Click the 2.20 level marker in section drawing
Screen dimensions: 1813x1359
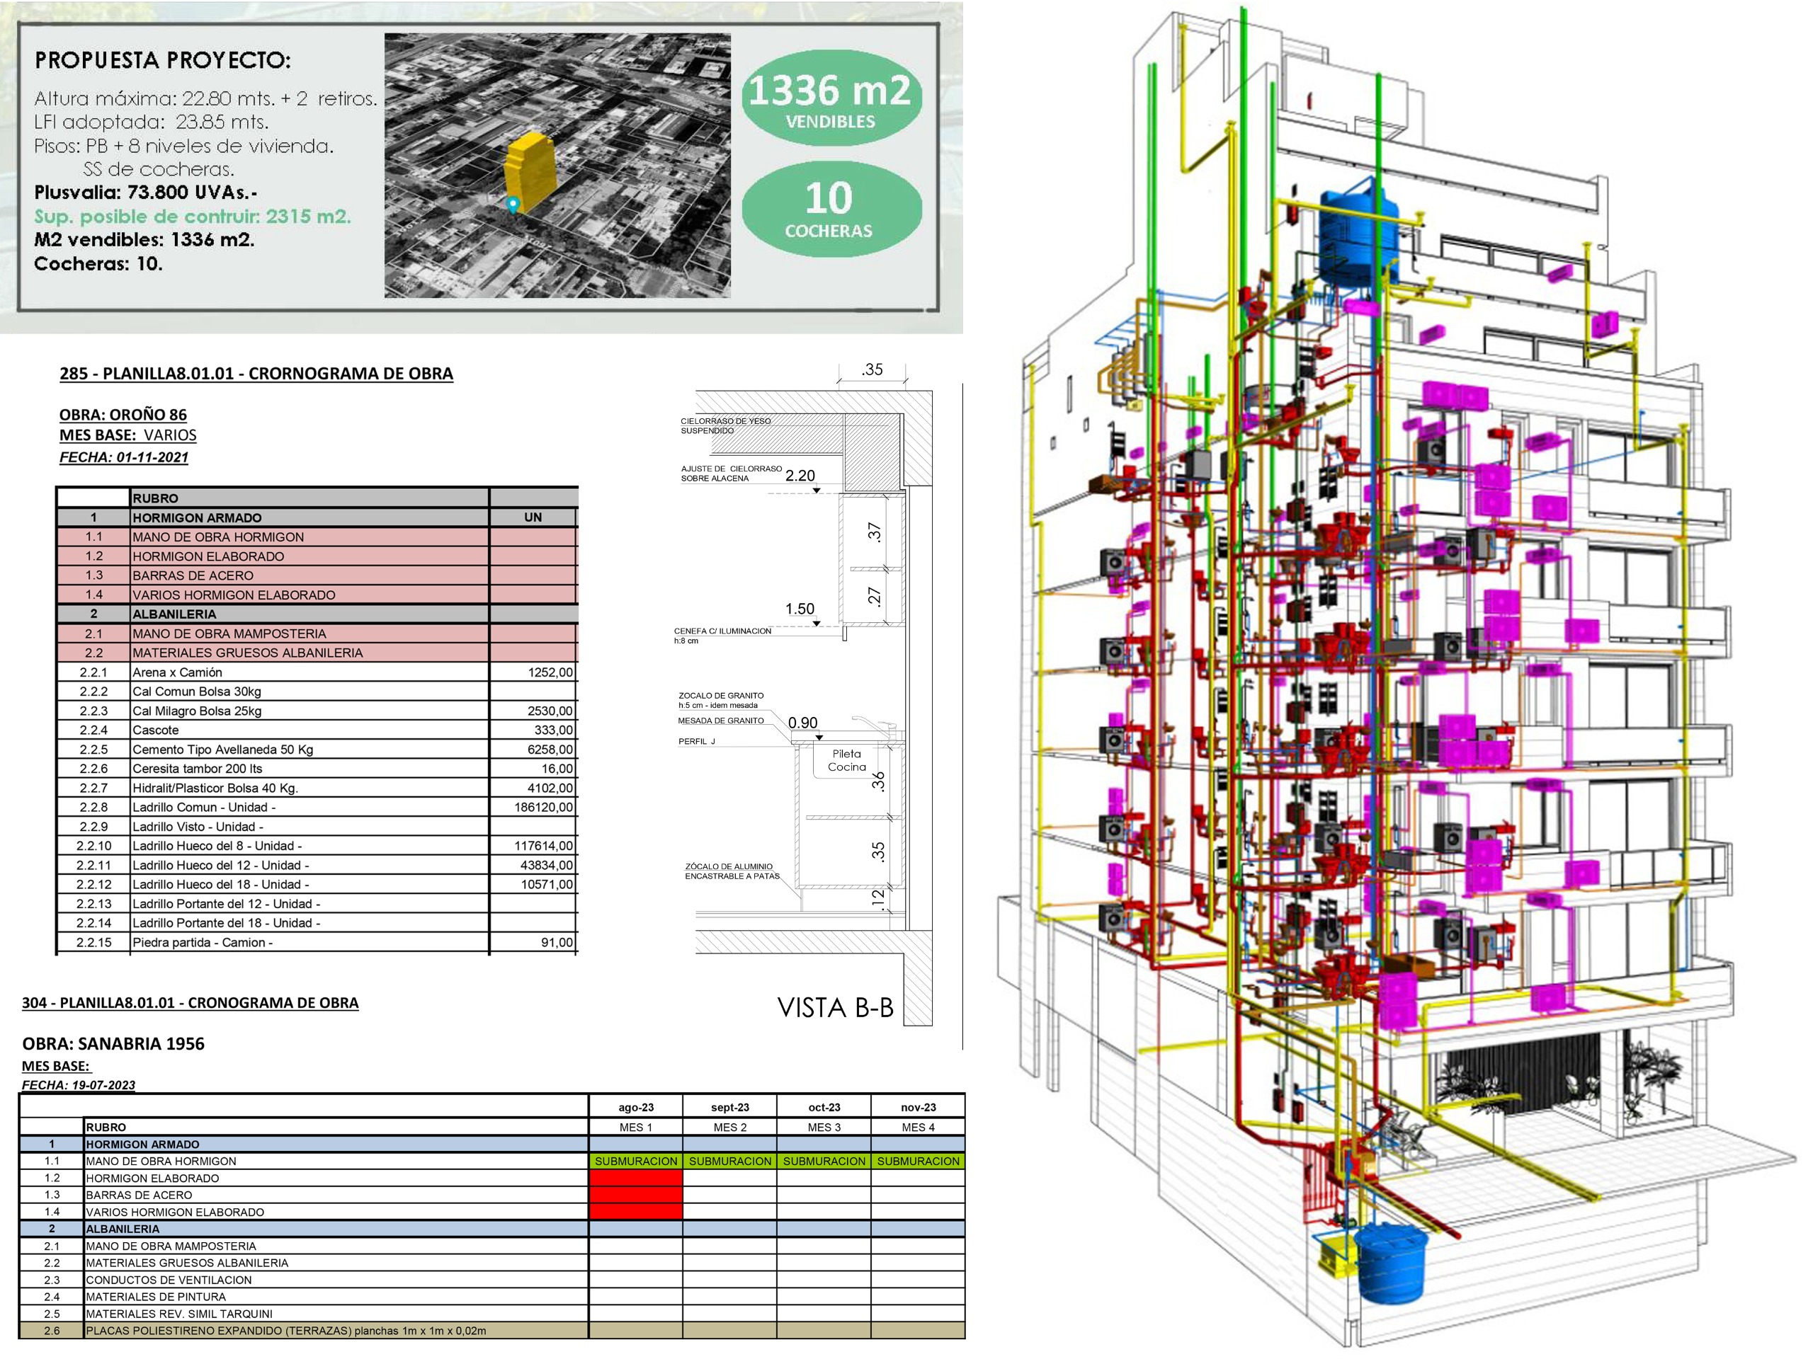800,476
